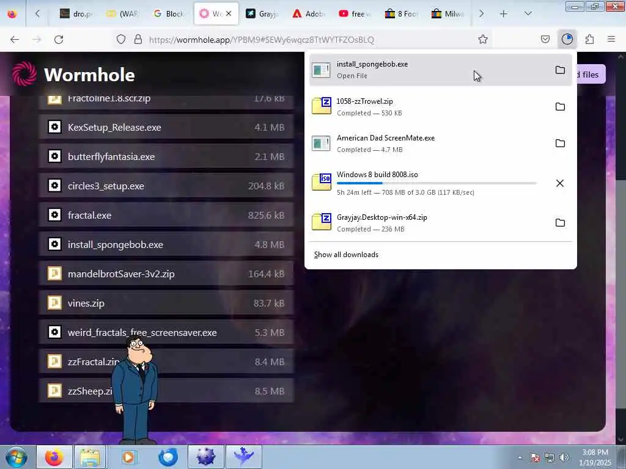Image resolution: width=626 pixels, height=469 pixels.
Task: Open the network tray icon
Action: click(x=550, y=457)
